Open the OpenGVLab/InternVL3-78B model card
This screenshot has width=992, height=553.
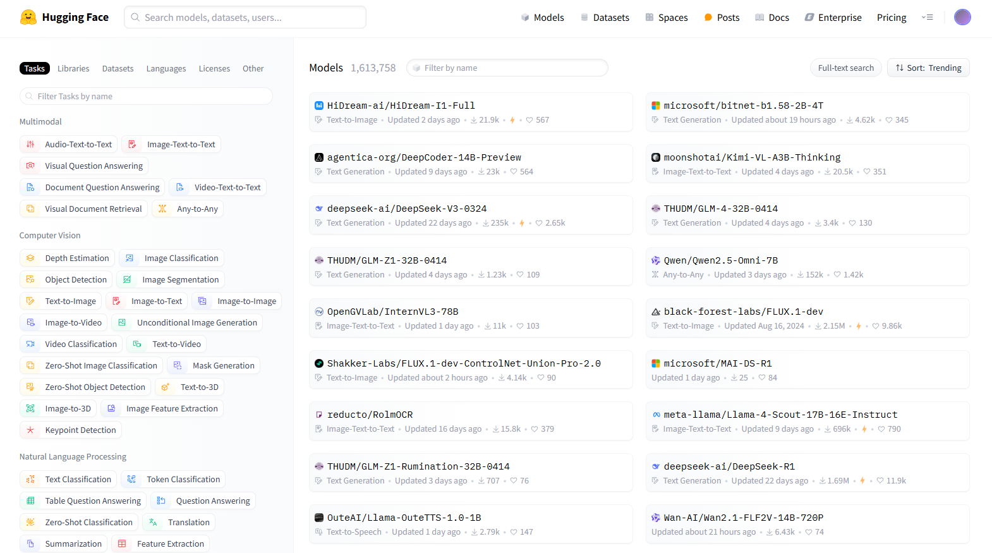471,318
